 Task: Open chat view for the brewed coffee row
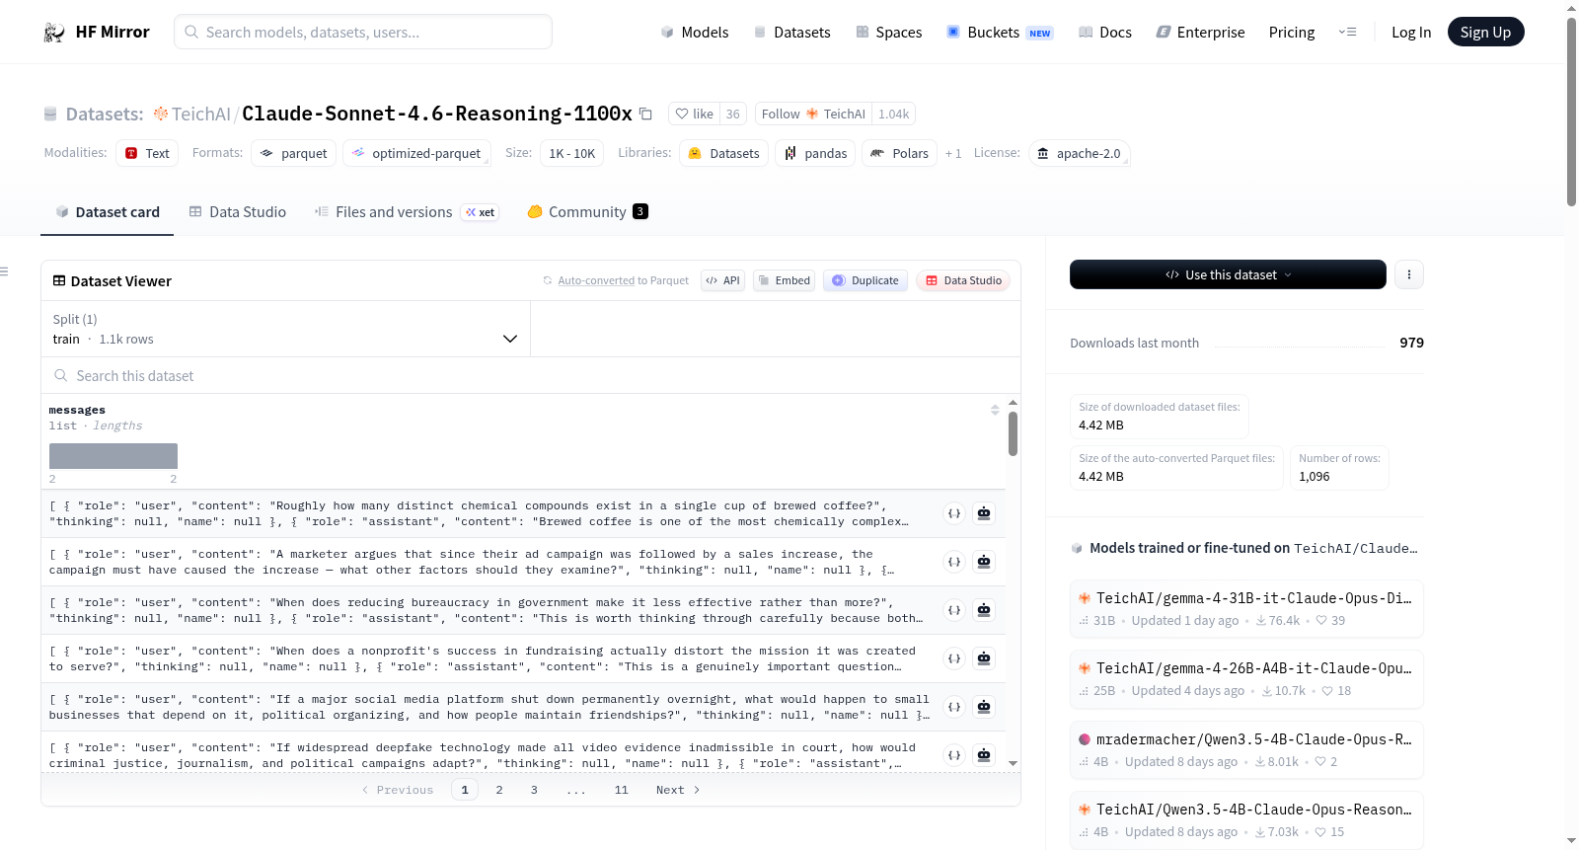[984, 513]
